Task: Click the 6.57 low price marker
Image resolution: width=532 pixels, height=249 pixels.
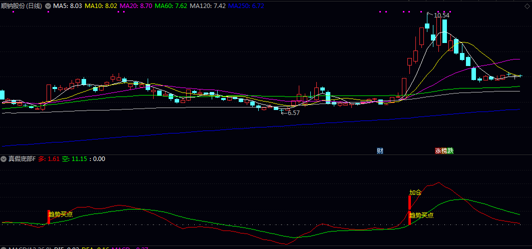Action: tap(292, 113)
